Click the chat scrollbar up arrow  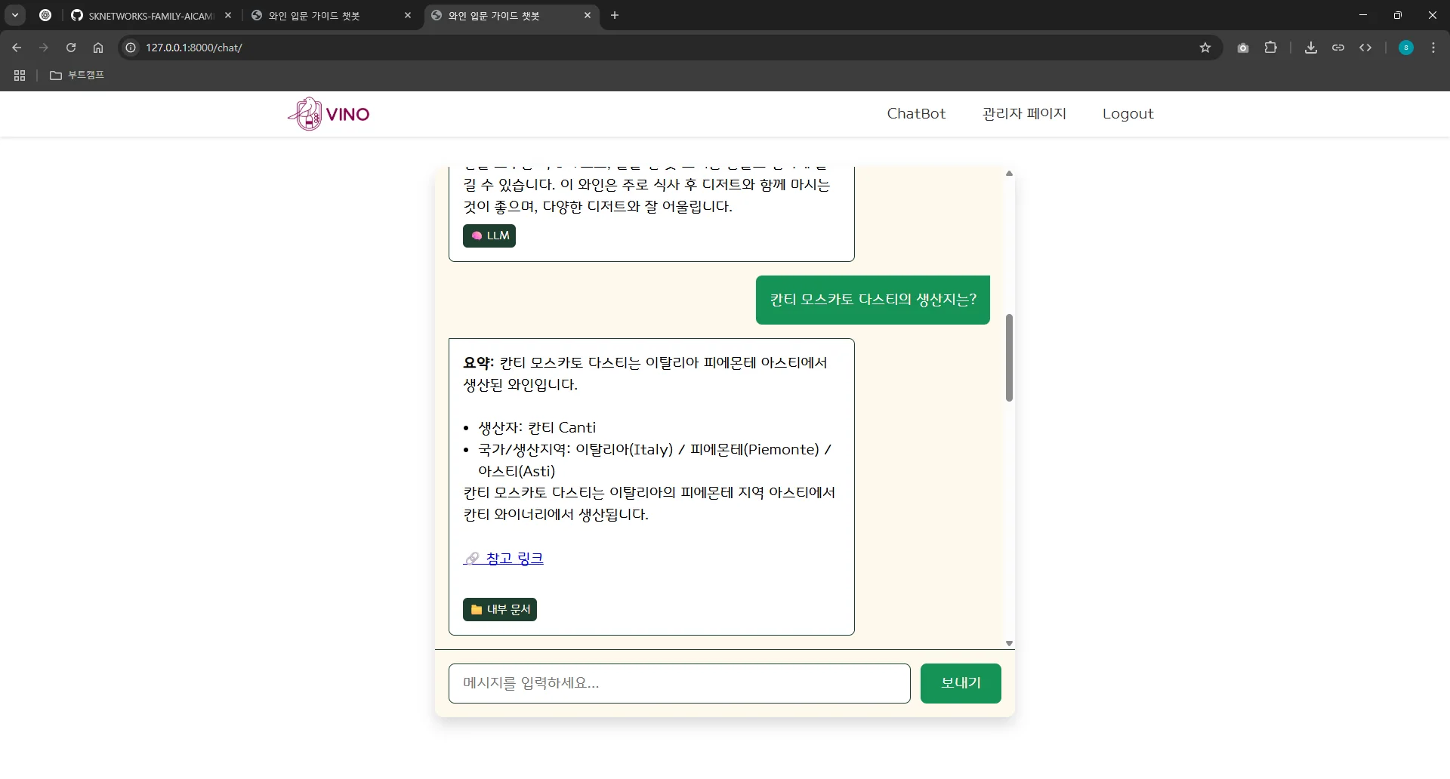tap(1009, 174)
